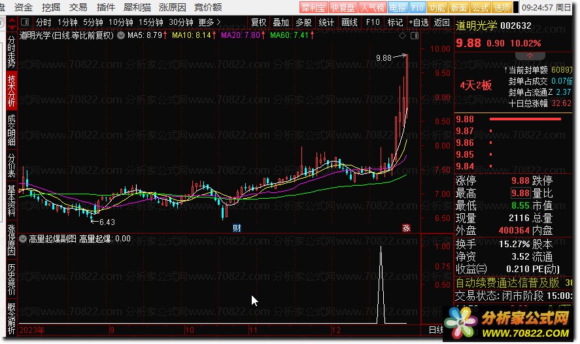Click the 自动续费通达信普及版 link
This screenshot has width=580, height=344.
pyautogui.click(x=507, y=283)
